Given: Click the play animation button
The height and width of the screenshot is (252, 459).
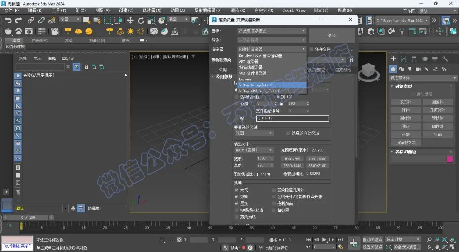Looking at the screenshot, I should pos(324,239).
